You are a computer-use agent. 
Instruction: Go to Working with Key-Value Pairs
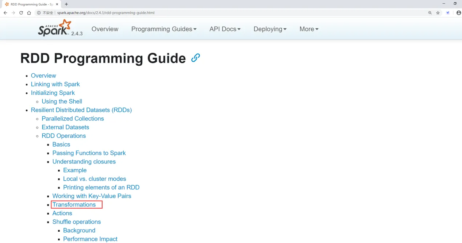pos(92,196)
